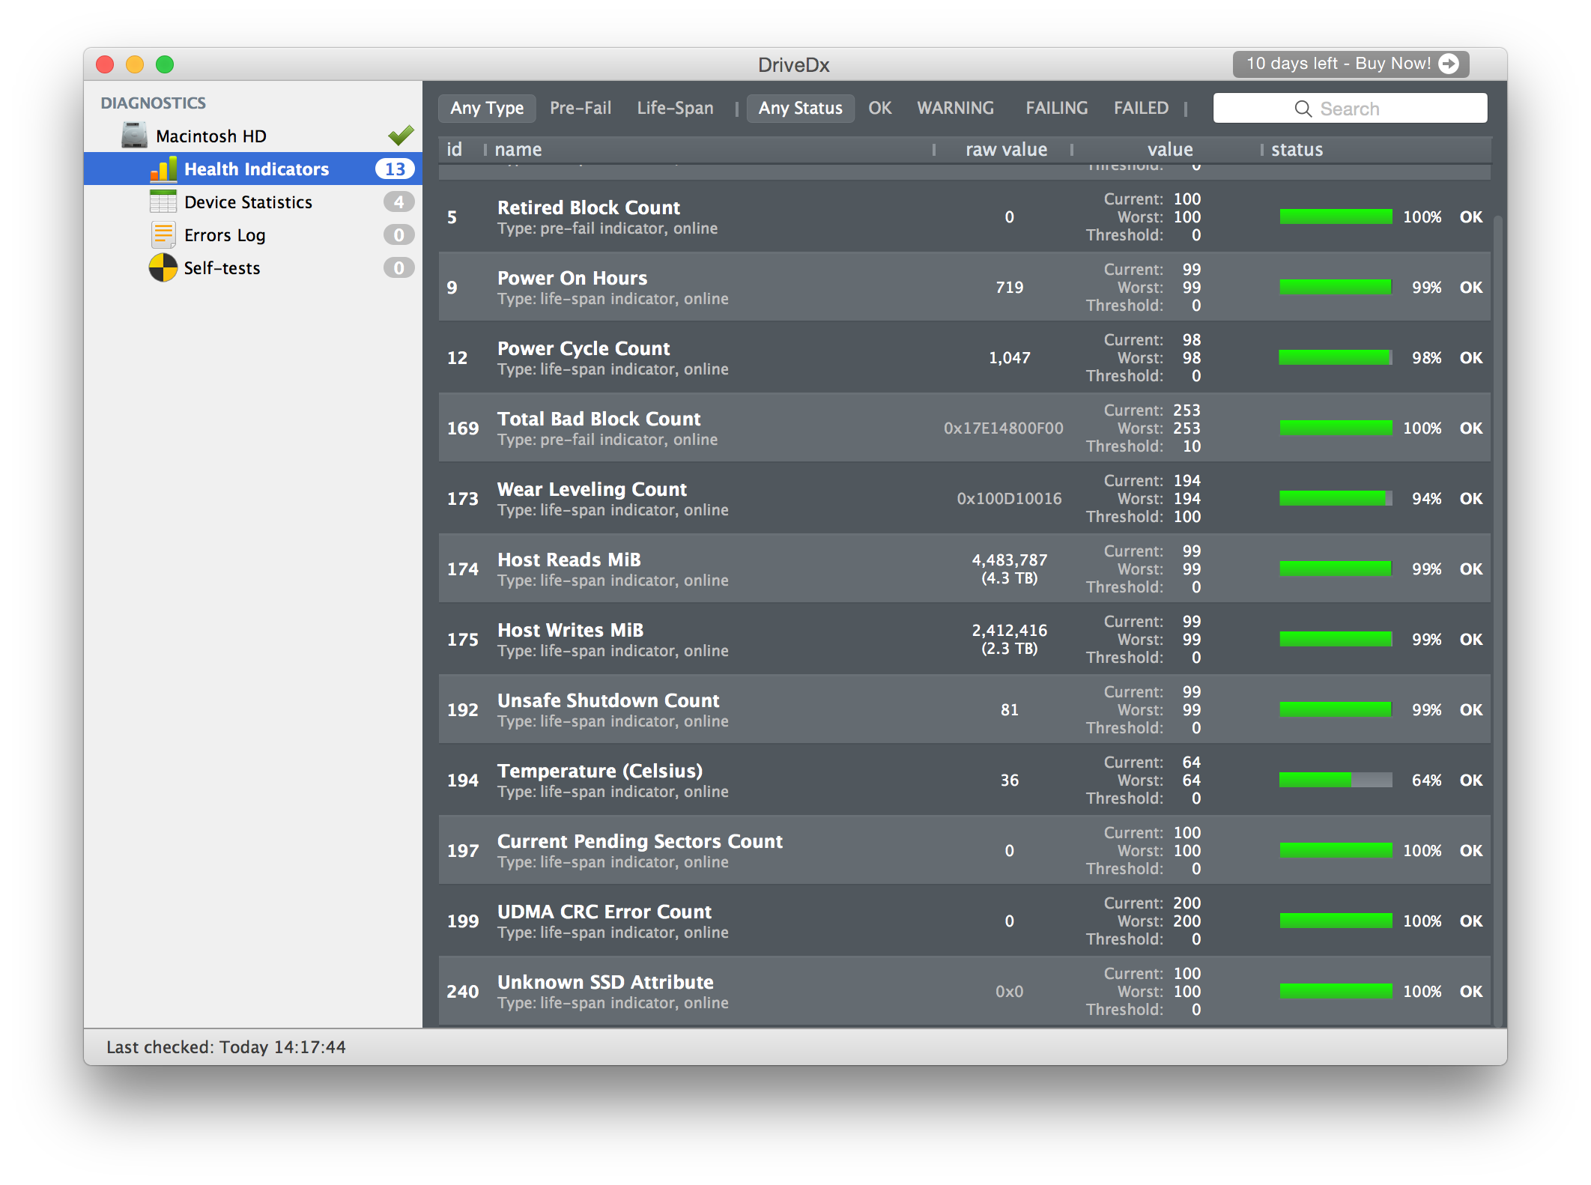Sort by the status column header
The image size is (1591, 1185).
tap(1297, 150)
